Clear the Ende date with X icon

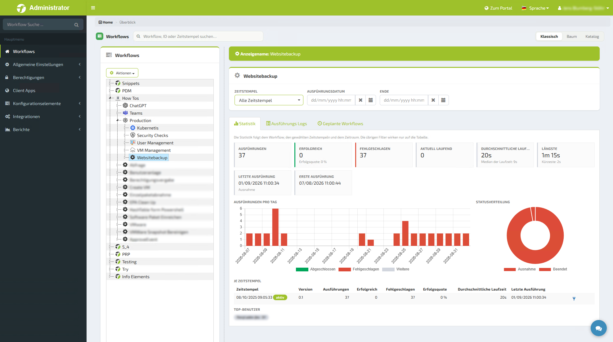coord(433,100)
